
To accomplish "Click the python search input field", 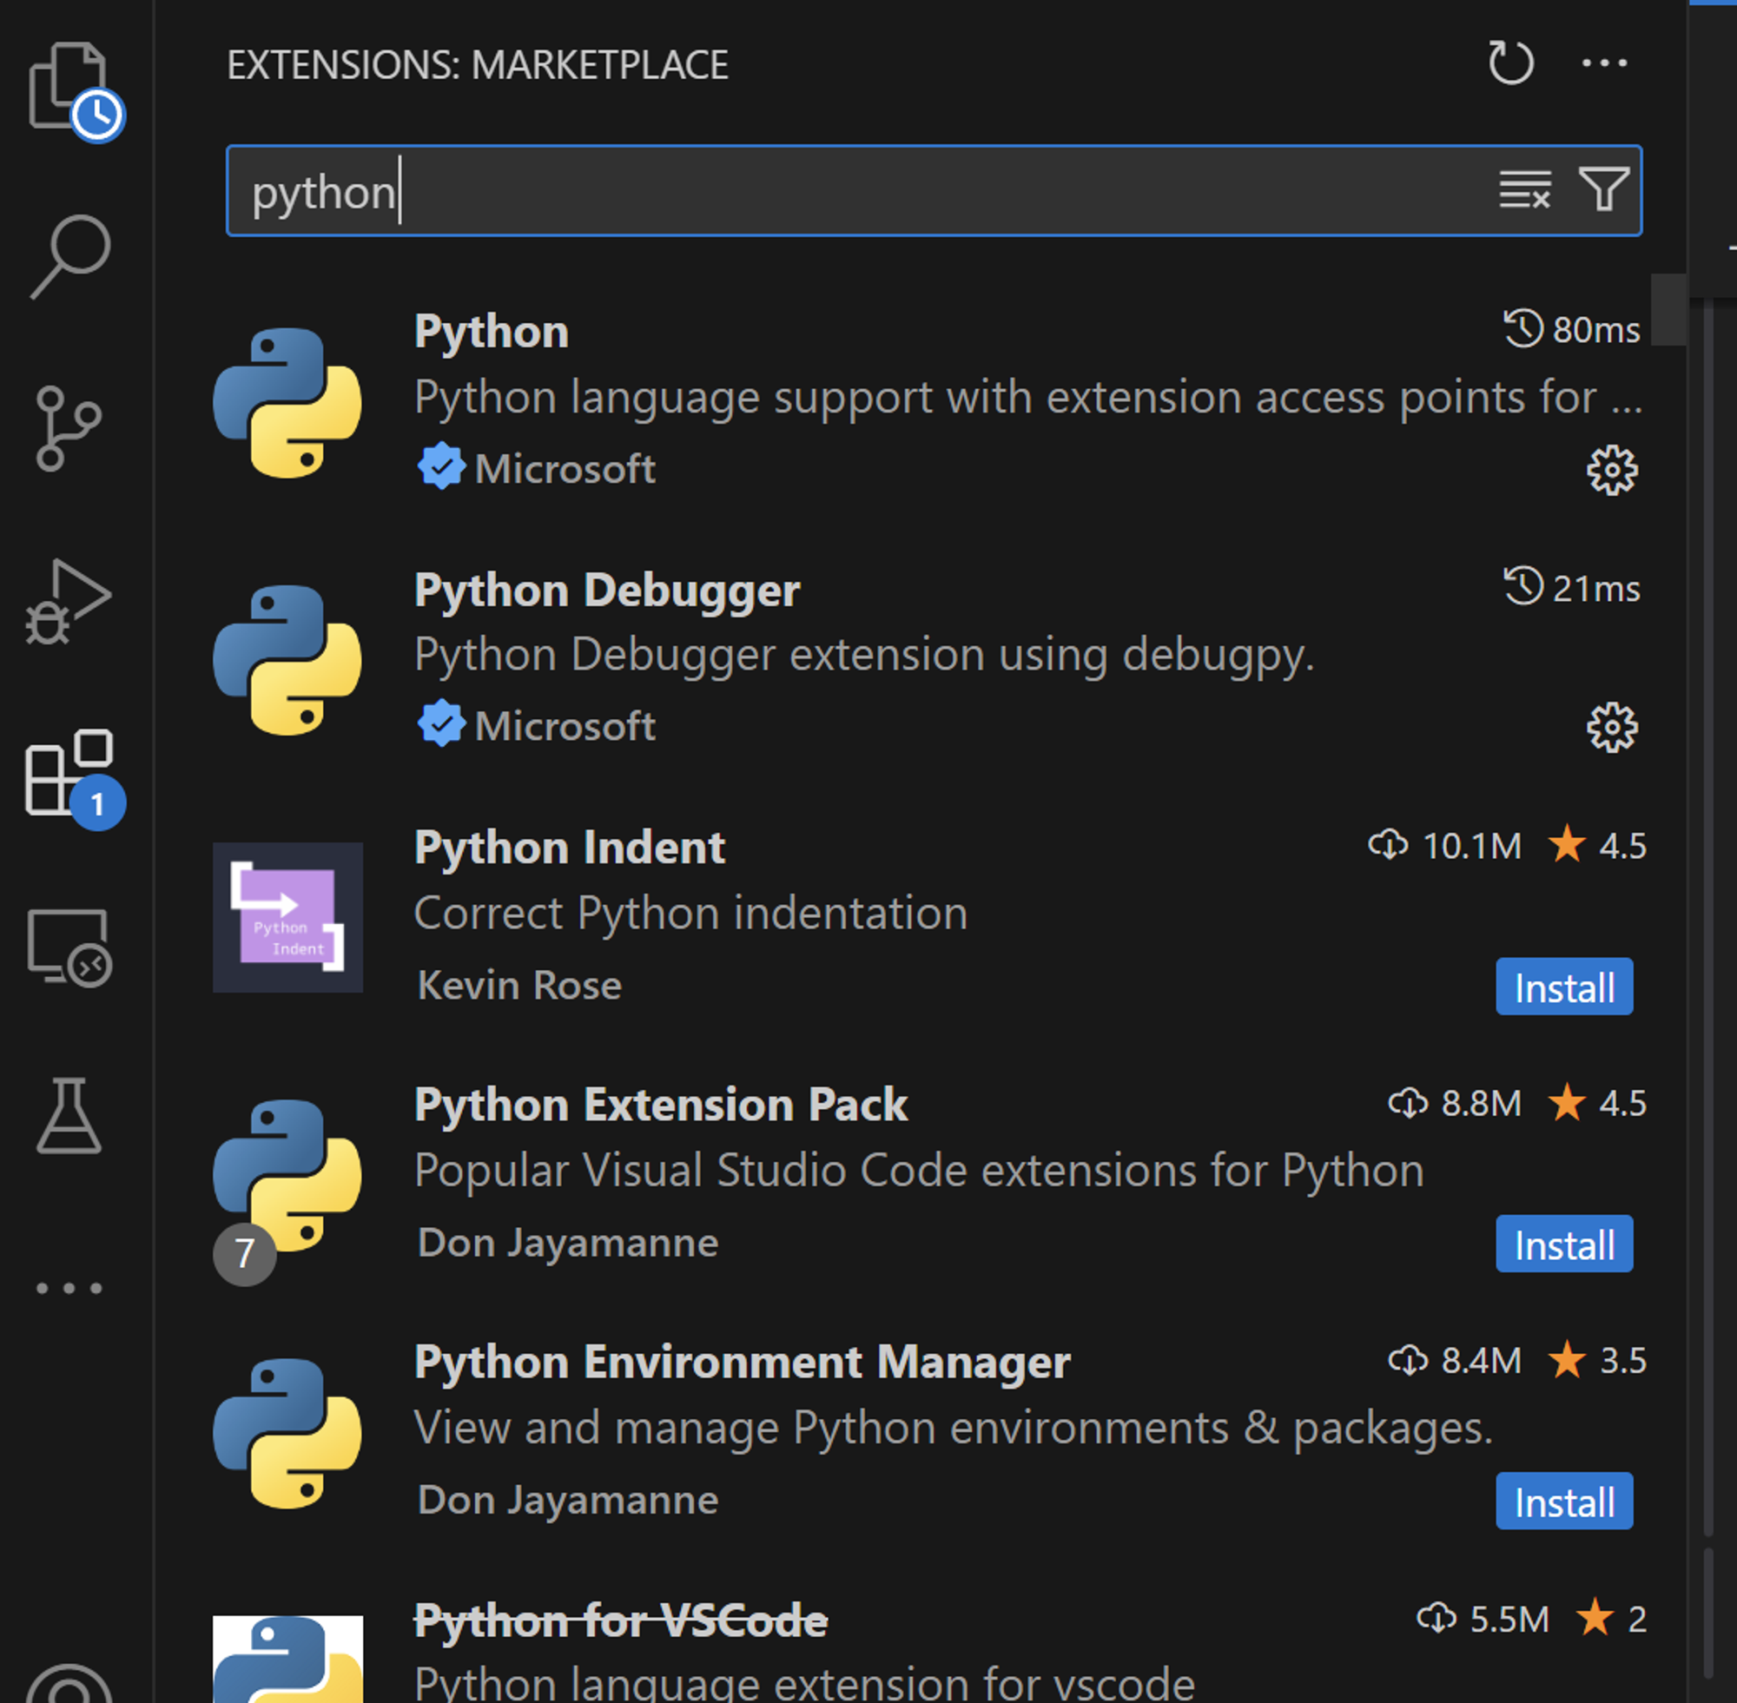I will click(x=805, y=191).
